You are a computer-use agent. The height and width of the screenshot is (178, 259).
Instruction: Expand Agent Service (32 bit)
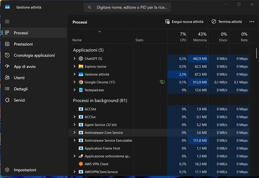pos(74,125)
